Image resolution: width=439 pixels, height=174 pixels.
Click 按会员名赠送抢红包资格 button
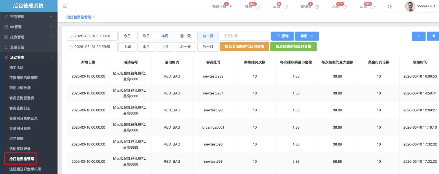coord(244,47)
